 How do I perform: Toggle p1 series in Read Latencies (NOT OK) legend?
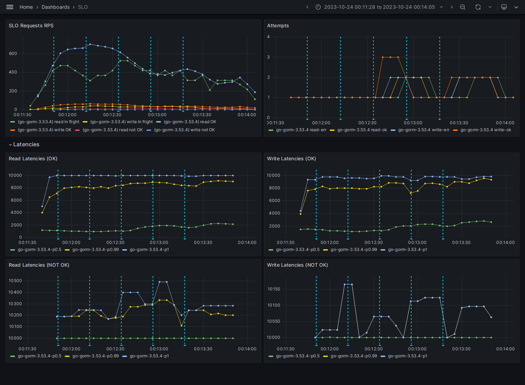pyautogui.click(x=149, y=356)
